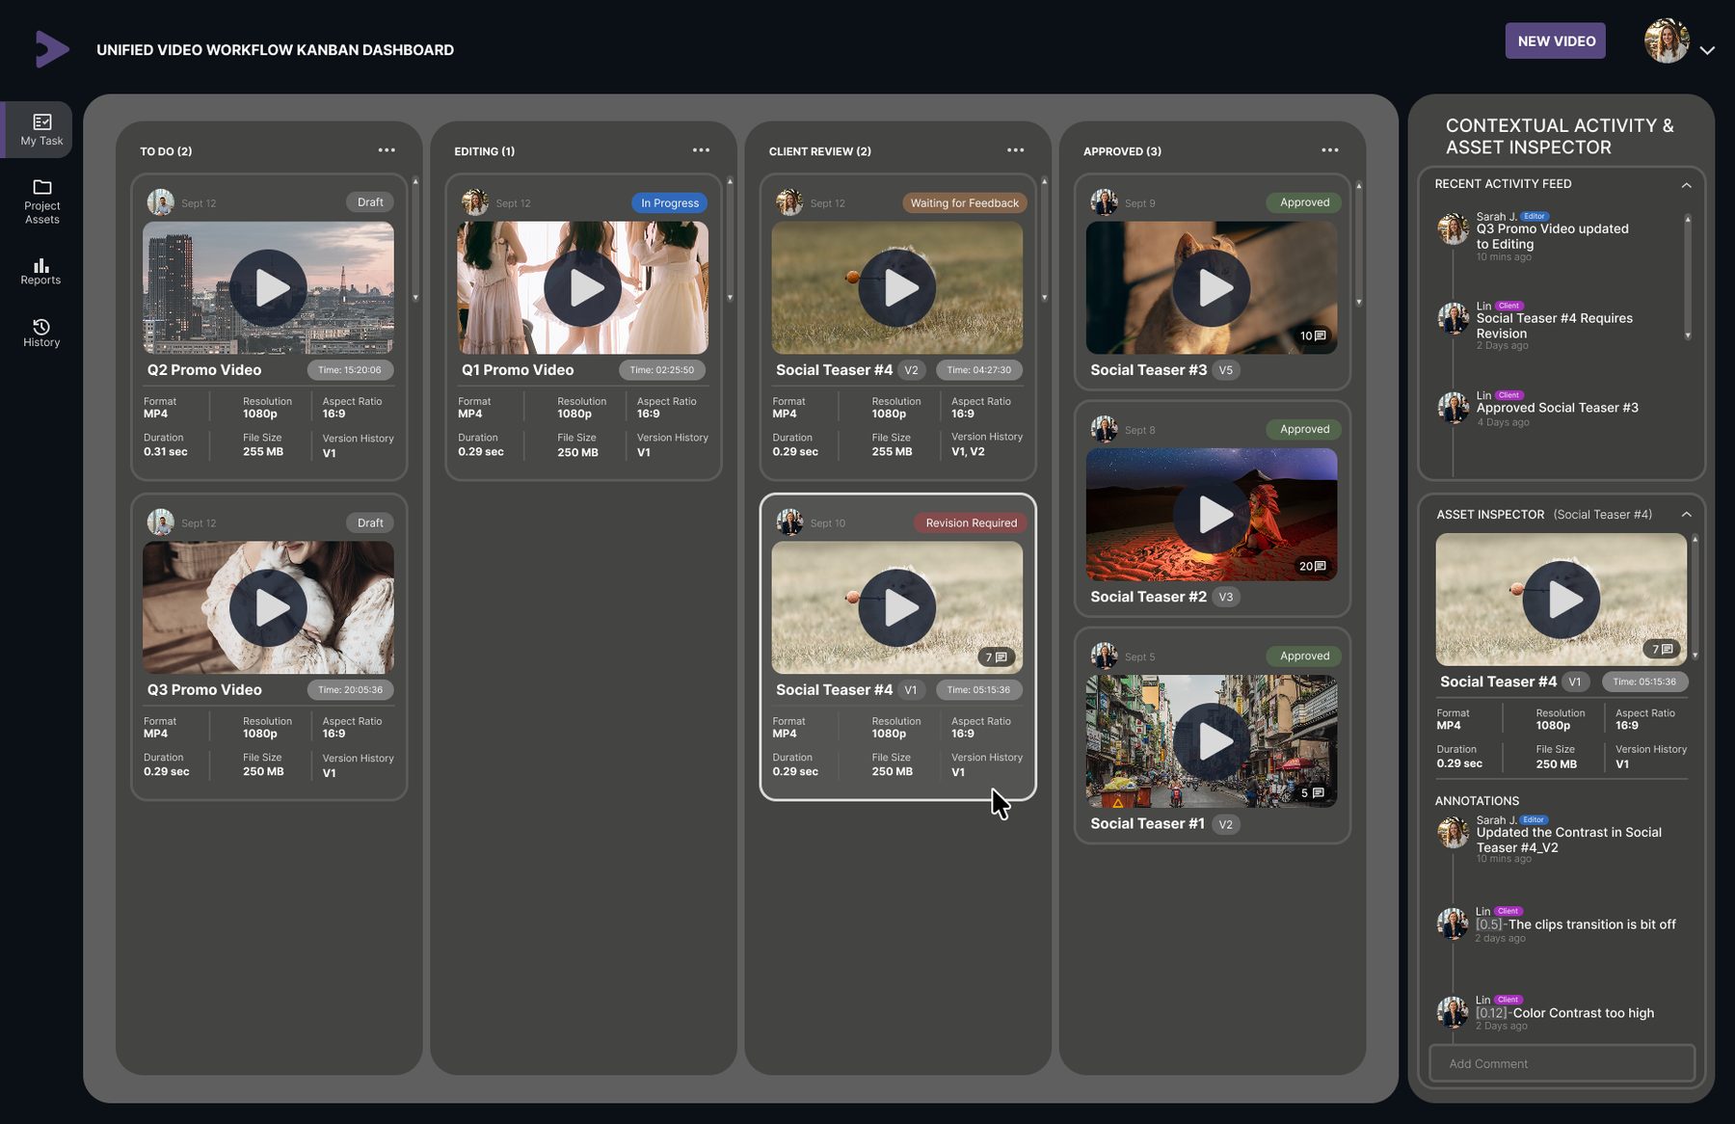Screen dimensions: 1735x1124
Task: Play Social Teaser #4 V2 video
Action: 897,288
